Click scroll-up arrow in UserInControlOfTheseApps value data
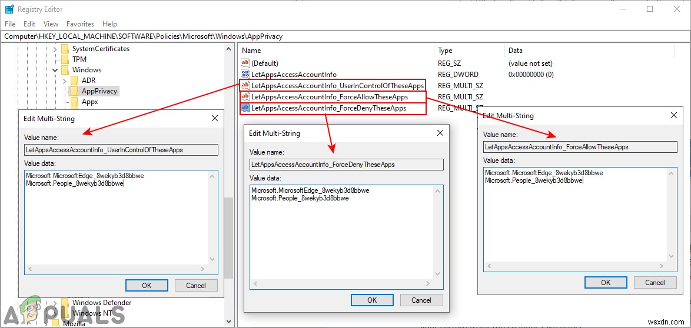The width and height of the screenshot is (691, 328). [x=212, y=176]
